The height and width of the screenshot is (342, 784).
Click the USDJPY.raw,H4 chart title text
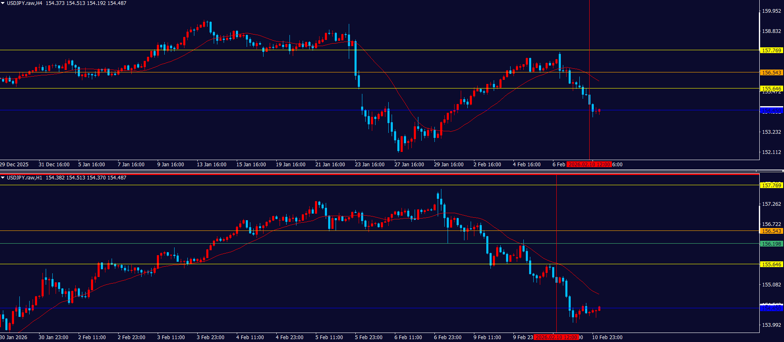coord(24,3)
